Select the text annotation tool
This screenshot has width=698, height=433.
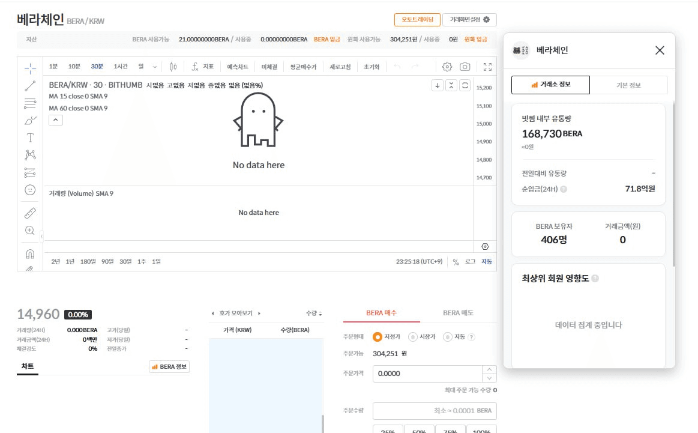(x=30, y=138)
